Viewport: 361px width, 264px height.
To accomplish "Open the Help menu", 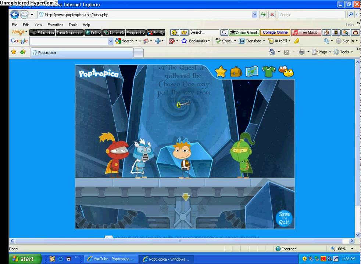I will [86, 25].
